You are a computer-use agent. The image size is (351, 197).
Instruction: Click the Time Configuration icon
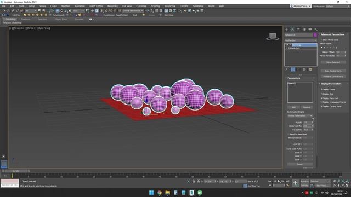[x=288, y=186]
